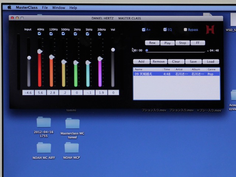Toggle the 5kHz band checkbox
This screenshot has height=177, width=236.
tap(87, 34)
